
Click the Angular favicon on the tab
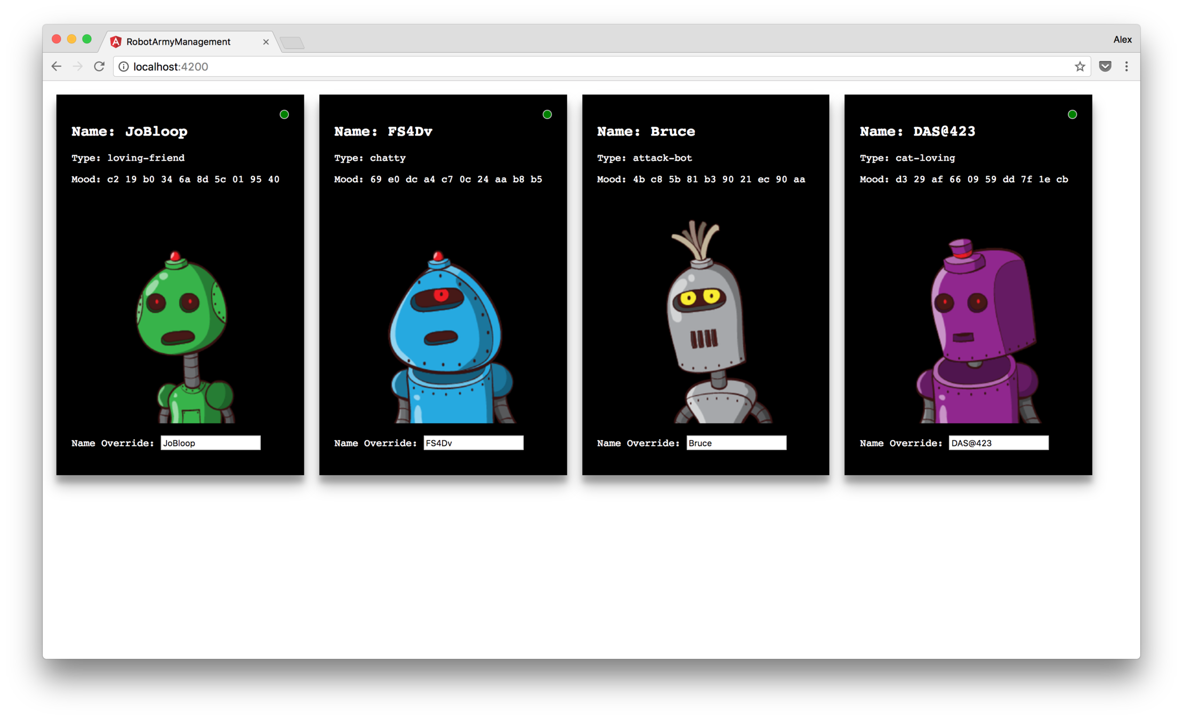pyautogui.click(x=116, y=42)
